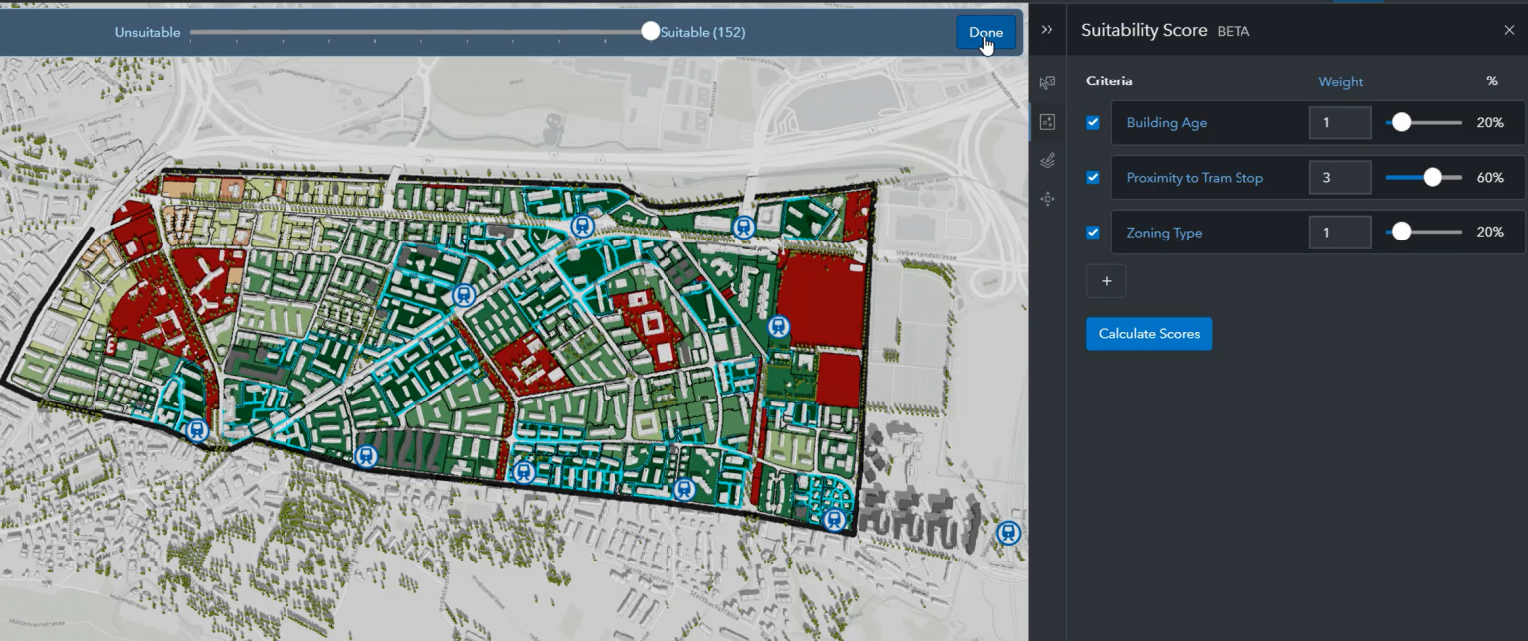Image resolution: width=1528 pixels, height=641 pixels.
Task: Disable the Proximity to Tram Stop criterion
Action: click(1093, 177)
